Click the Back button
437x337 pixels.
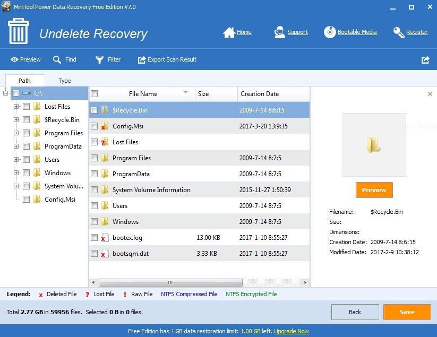355,312
